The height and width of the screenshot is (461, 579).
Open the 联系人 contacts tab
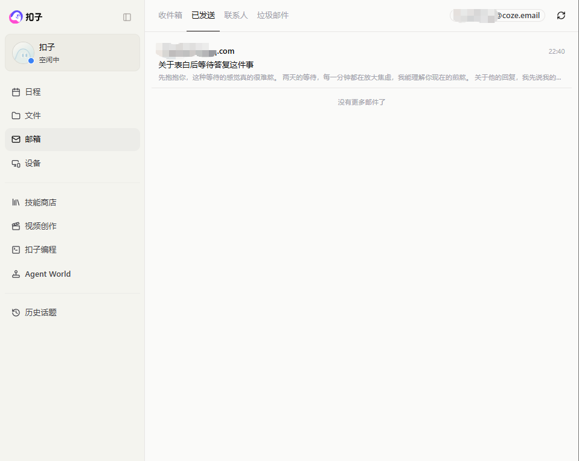coord(236,16)
